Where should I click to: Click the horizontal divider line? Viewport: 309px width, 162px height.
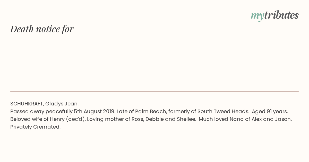pos(154,91)
